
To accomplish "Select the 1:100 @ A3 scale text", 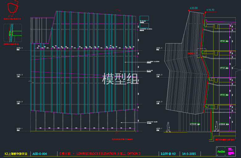I will tap(168, 154).
